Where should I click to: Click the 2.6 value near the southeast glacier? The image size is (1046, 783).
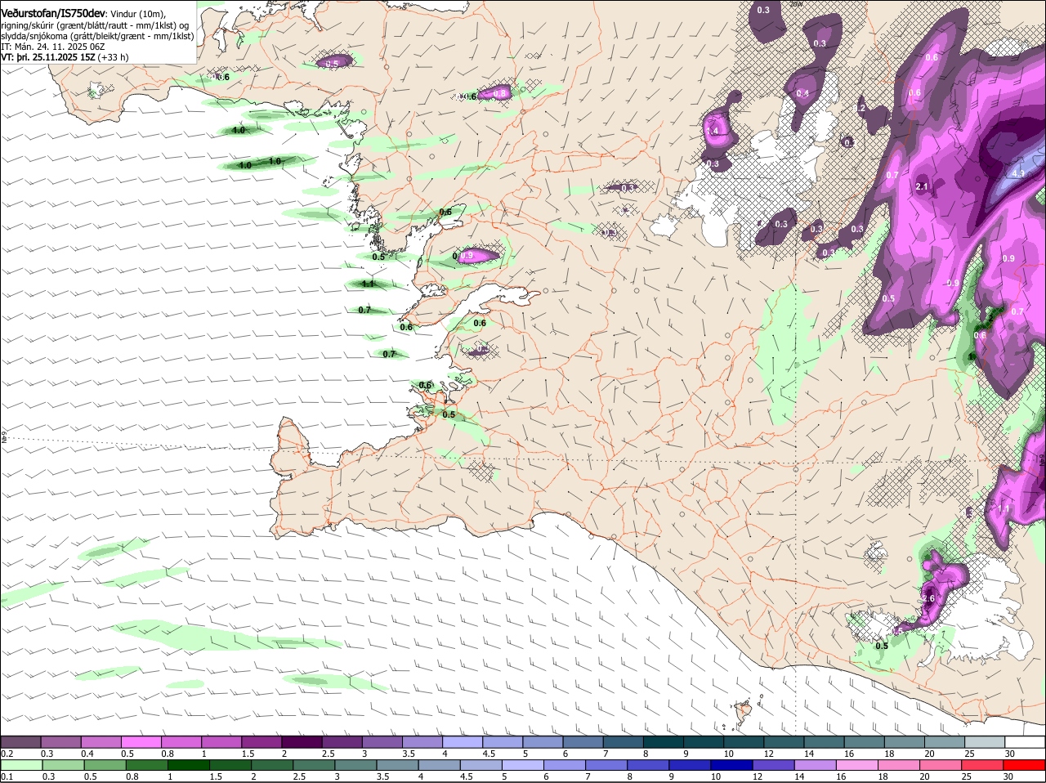[x=928, y=599]
